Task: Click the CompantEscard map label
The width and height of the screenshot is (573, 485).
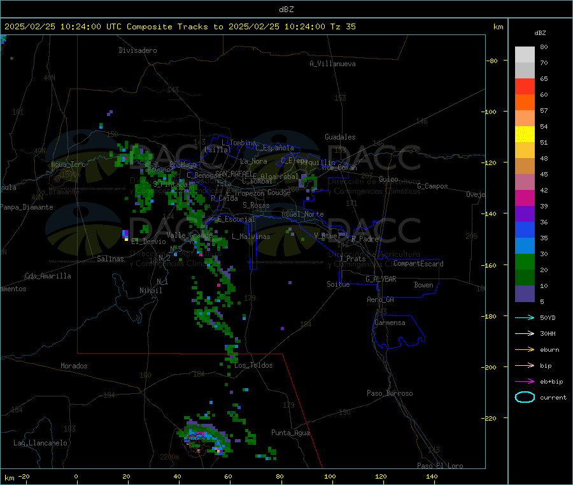Action: (x=418, y=264)
